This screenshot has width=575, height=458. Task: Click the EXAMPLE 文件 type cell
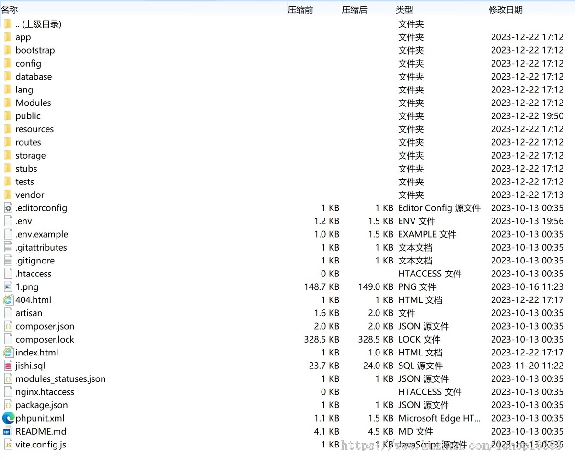pyautogui.click(x=427, y=234)
